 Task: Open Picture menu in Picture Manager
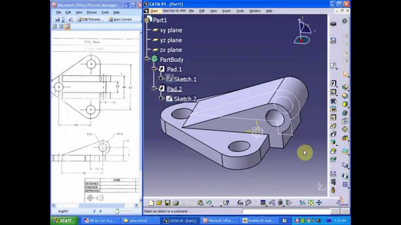click(92, 12)
